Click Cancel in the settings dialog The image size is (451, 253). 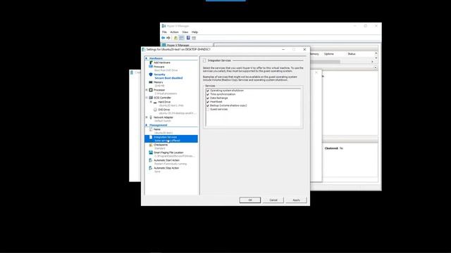(273, 200)
